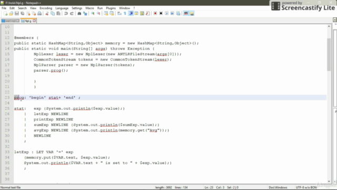The image size is (337, 190).
Task: Toggle the indent guide icon
Action: click(x=131, y=14)
